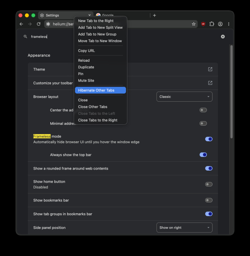Open the Browser layout Classic dropdown

(x=184, y=97)
